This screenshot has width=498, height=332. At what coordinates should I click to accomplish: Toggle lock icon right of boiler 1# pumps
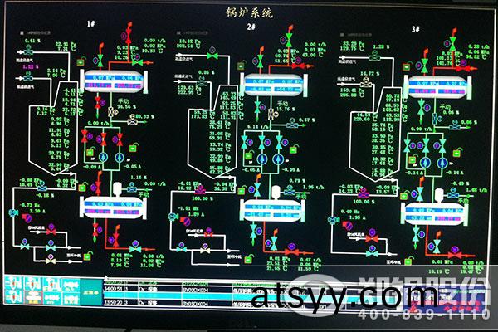tap(133, 148)
